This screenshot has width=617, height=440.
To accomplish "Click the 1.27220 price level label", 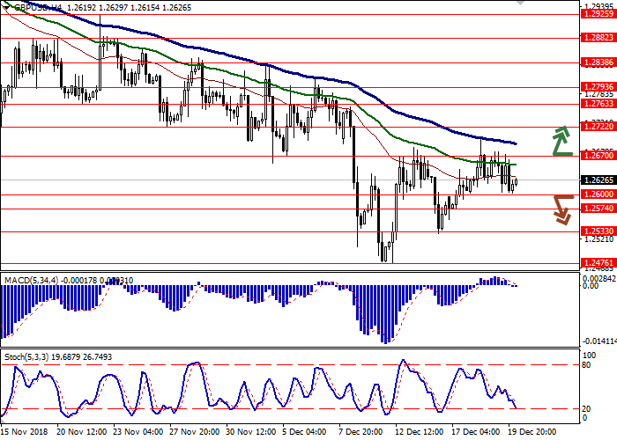I will pos(596,127).
